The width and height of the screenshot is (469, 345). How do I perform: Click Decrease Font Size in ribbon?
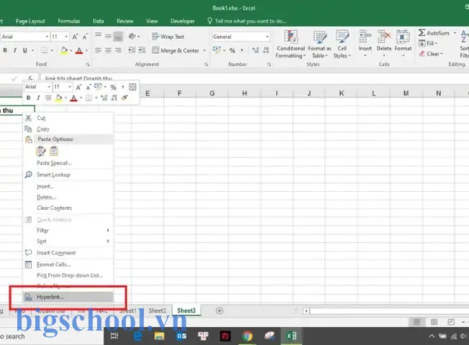(85, 37)
